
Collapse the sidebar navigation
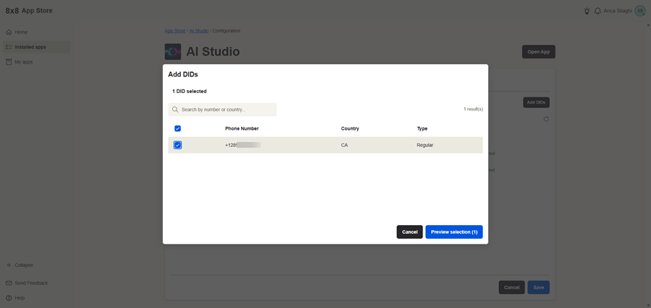click(x=20, y=265)
